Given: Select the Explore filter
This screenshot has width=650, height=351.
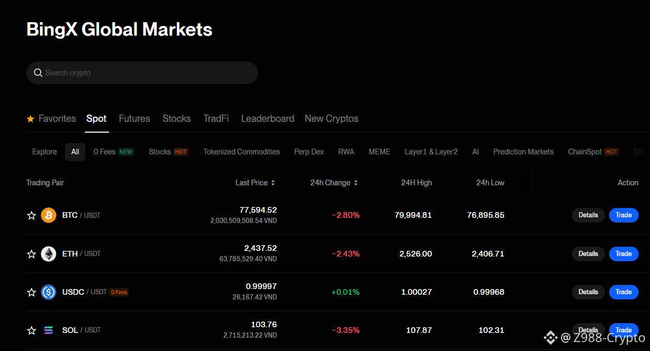Looking at the screenshot, I should 44,152.
